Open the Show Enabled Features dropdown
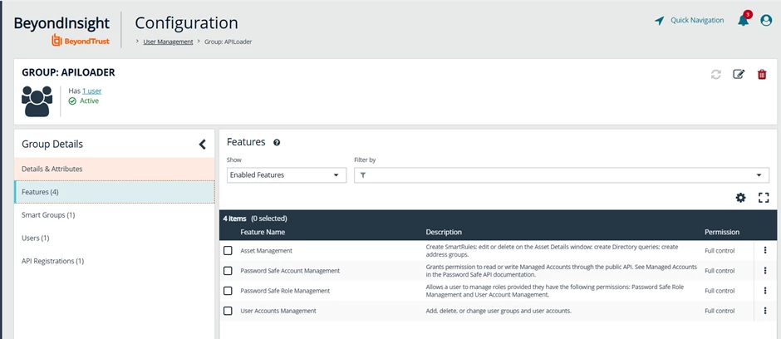 287,175
